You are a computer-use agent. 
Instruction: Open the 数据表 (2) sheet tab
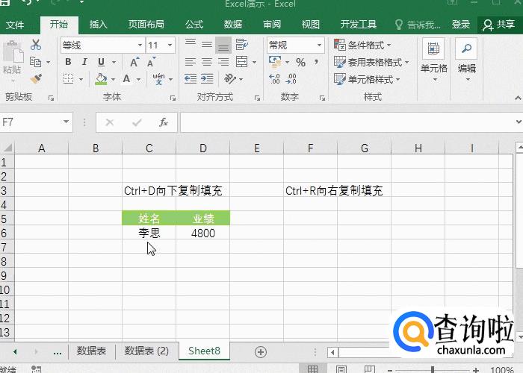pyautogui.click(x=146, y=351)
